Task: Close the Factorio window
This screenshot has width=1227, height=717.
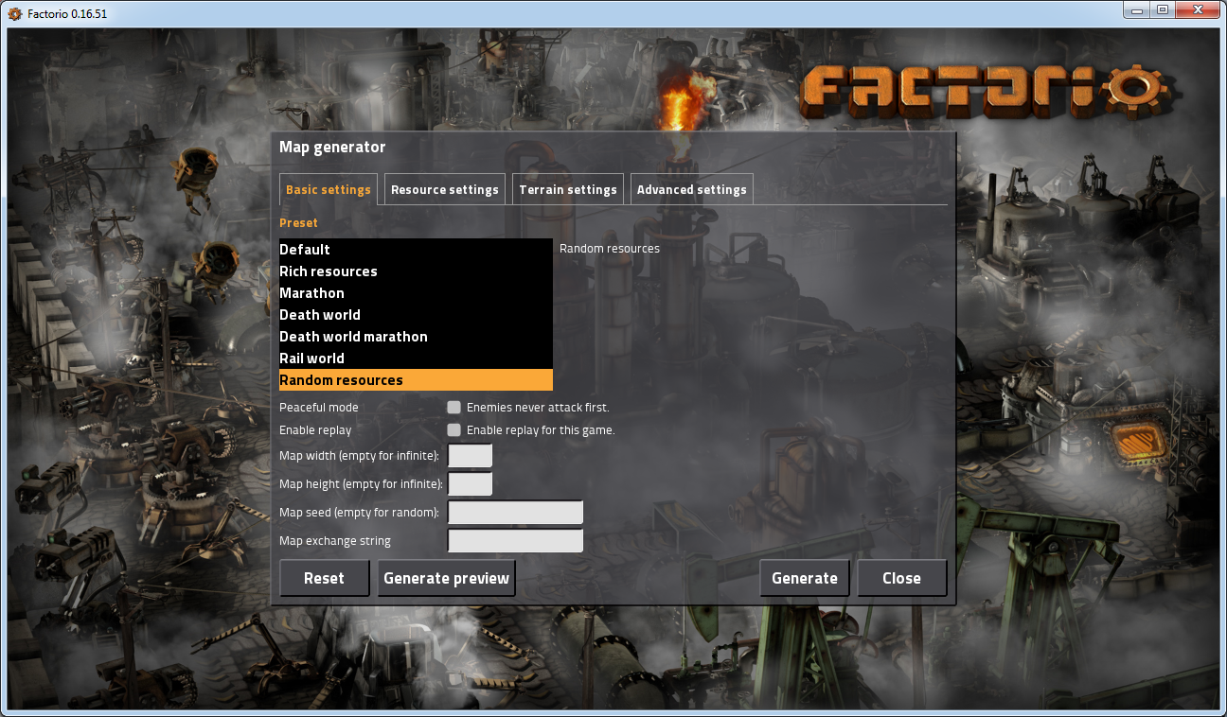Action: (1197, 9)
